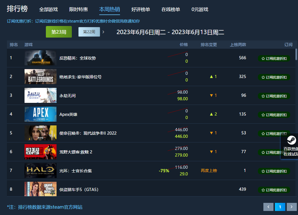
Task: Click the 光环：士官长合集 title
Action: [76, 171]
